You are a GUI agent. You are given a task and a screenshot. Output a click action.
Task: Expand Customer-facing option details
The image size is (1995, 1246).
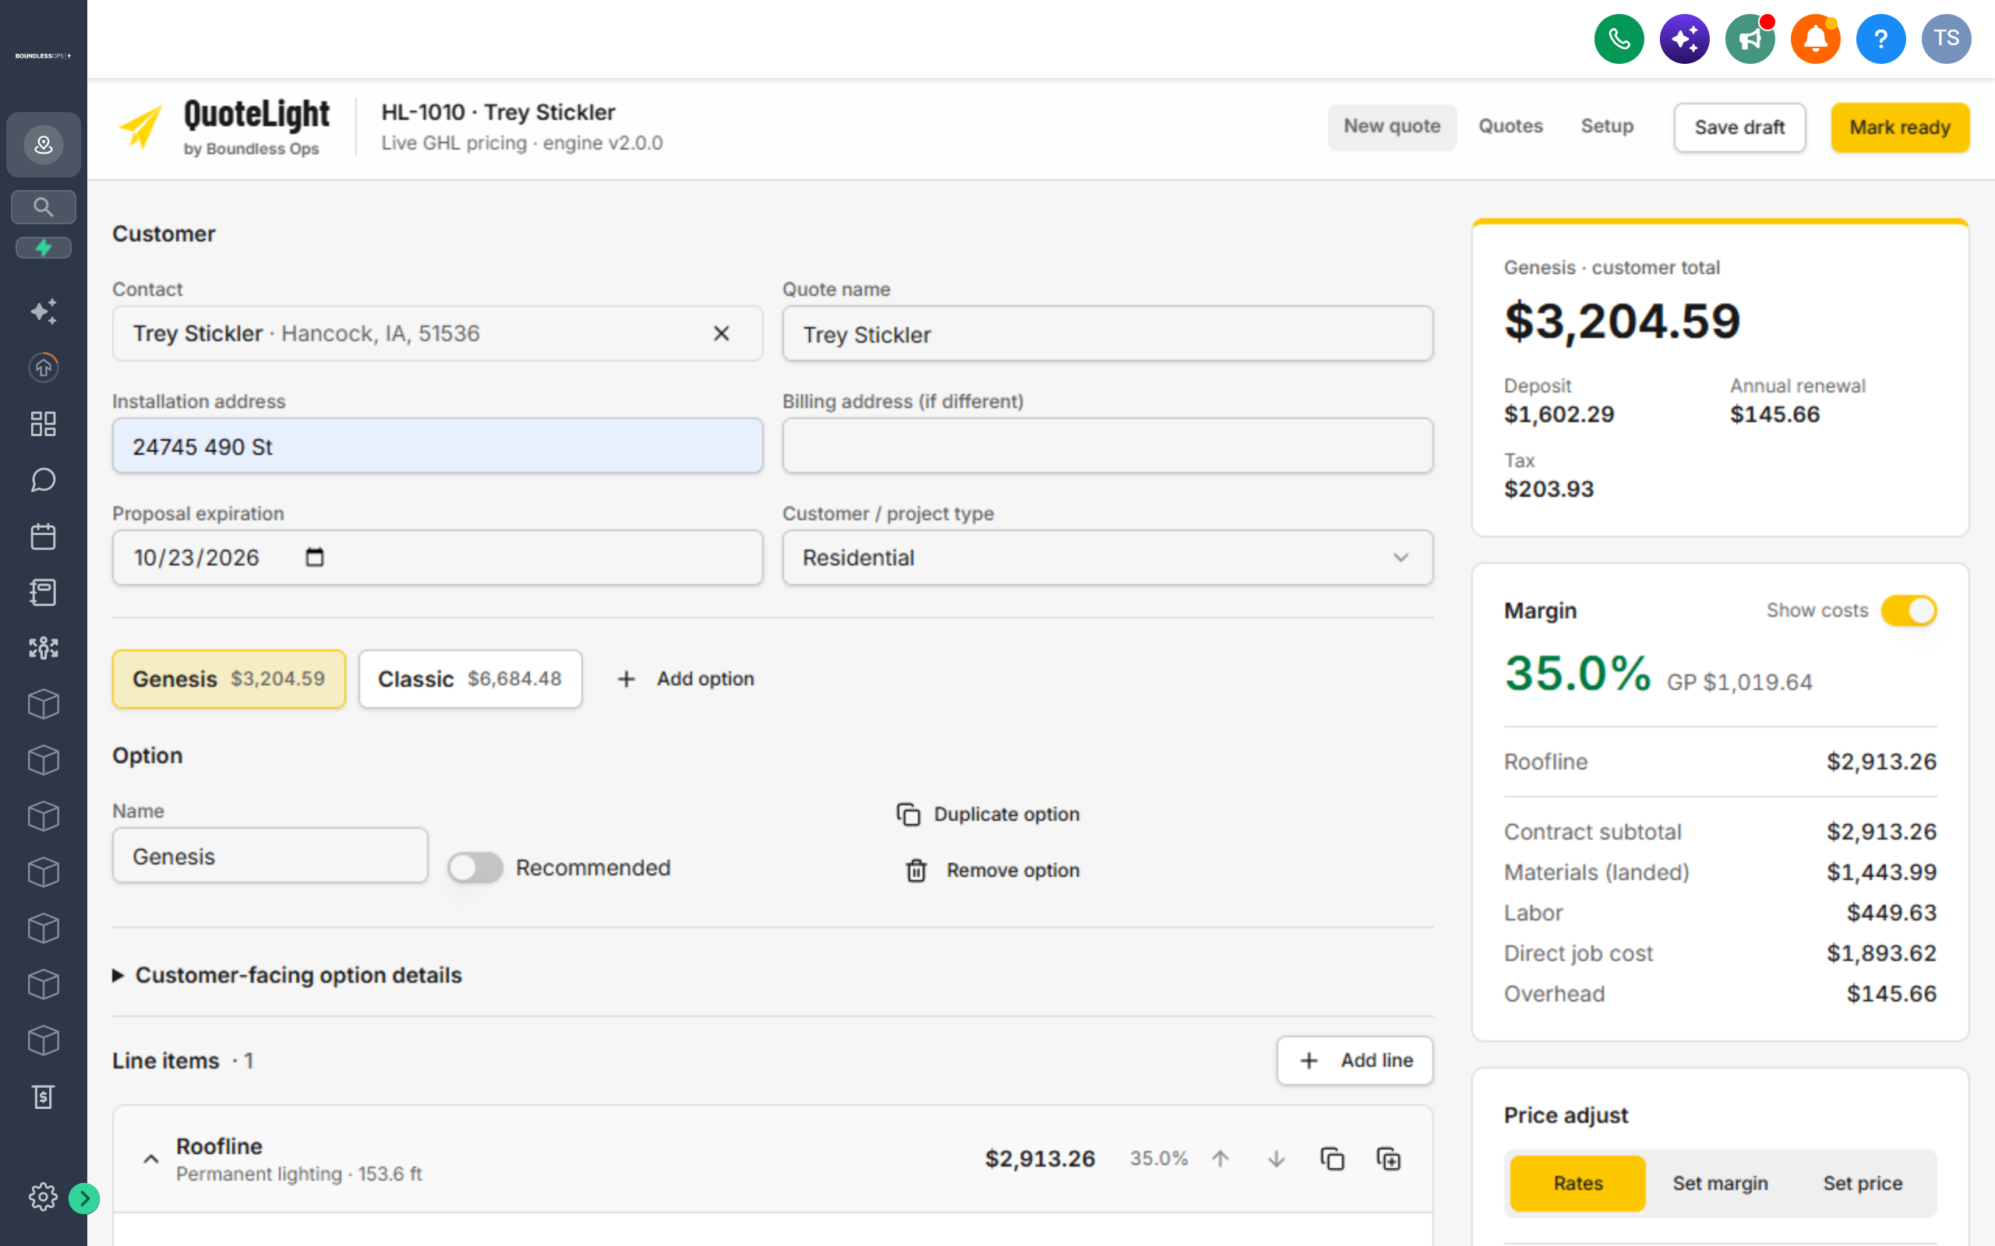point(287,975)
